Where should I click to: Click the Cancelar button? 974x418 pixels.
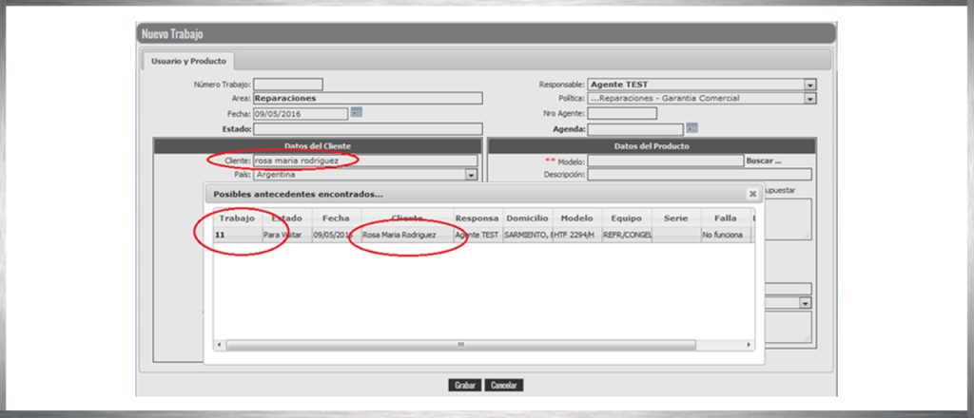pyautogui.click(x=504, y=385)
